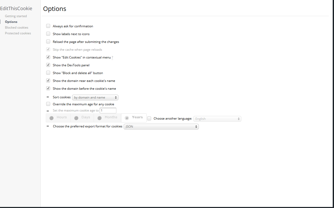Open the export format dropdown showing JSON
334x208 pixels.
(x=161, y=127)
